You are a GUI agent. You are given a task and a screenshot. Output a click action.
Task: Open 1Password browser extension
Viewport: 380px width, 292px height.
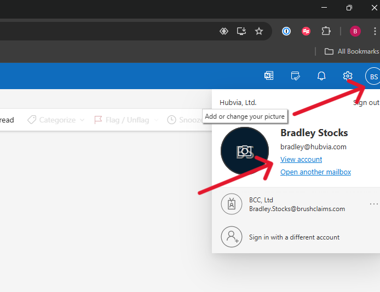tap(286, 31)
